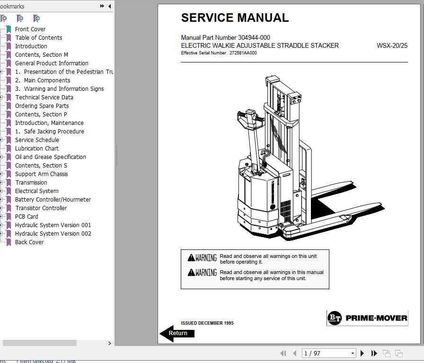Click the last page navigation icon
Viewport: 424px width, 363px height.
(x=374, y=353)
